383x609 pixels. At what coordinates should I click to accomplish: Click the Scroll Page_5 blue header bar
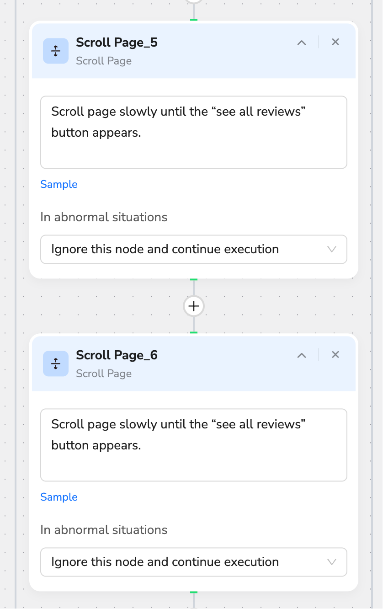pos(194,51)
